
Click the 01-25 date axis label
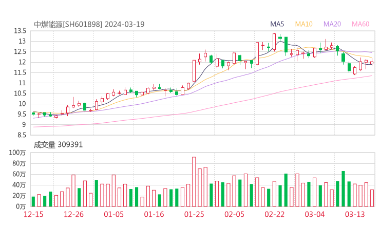pos(194,214)
